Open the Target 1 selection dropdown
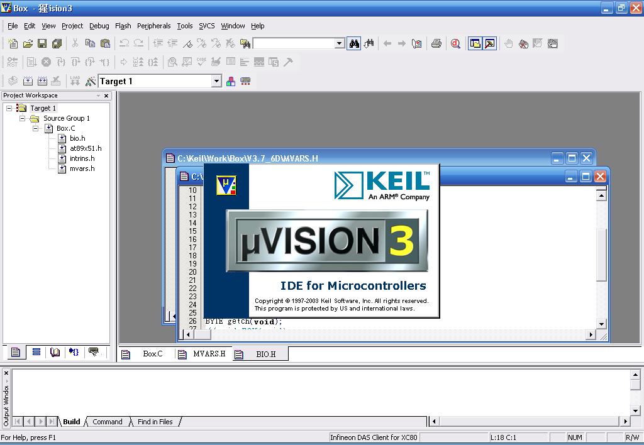The height and width of the screenshot is (445, 644). [216, 81]
